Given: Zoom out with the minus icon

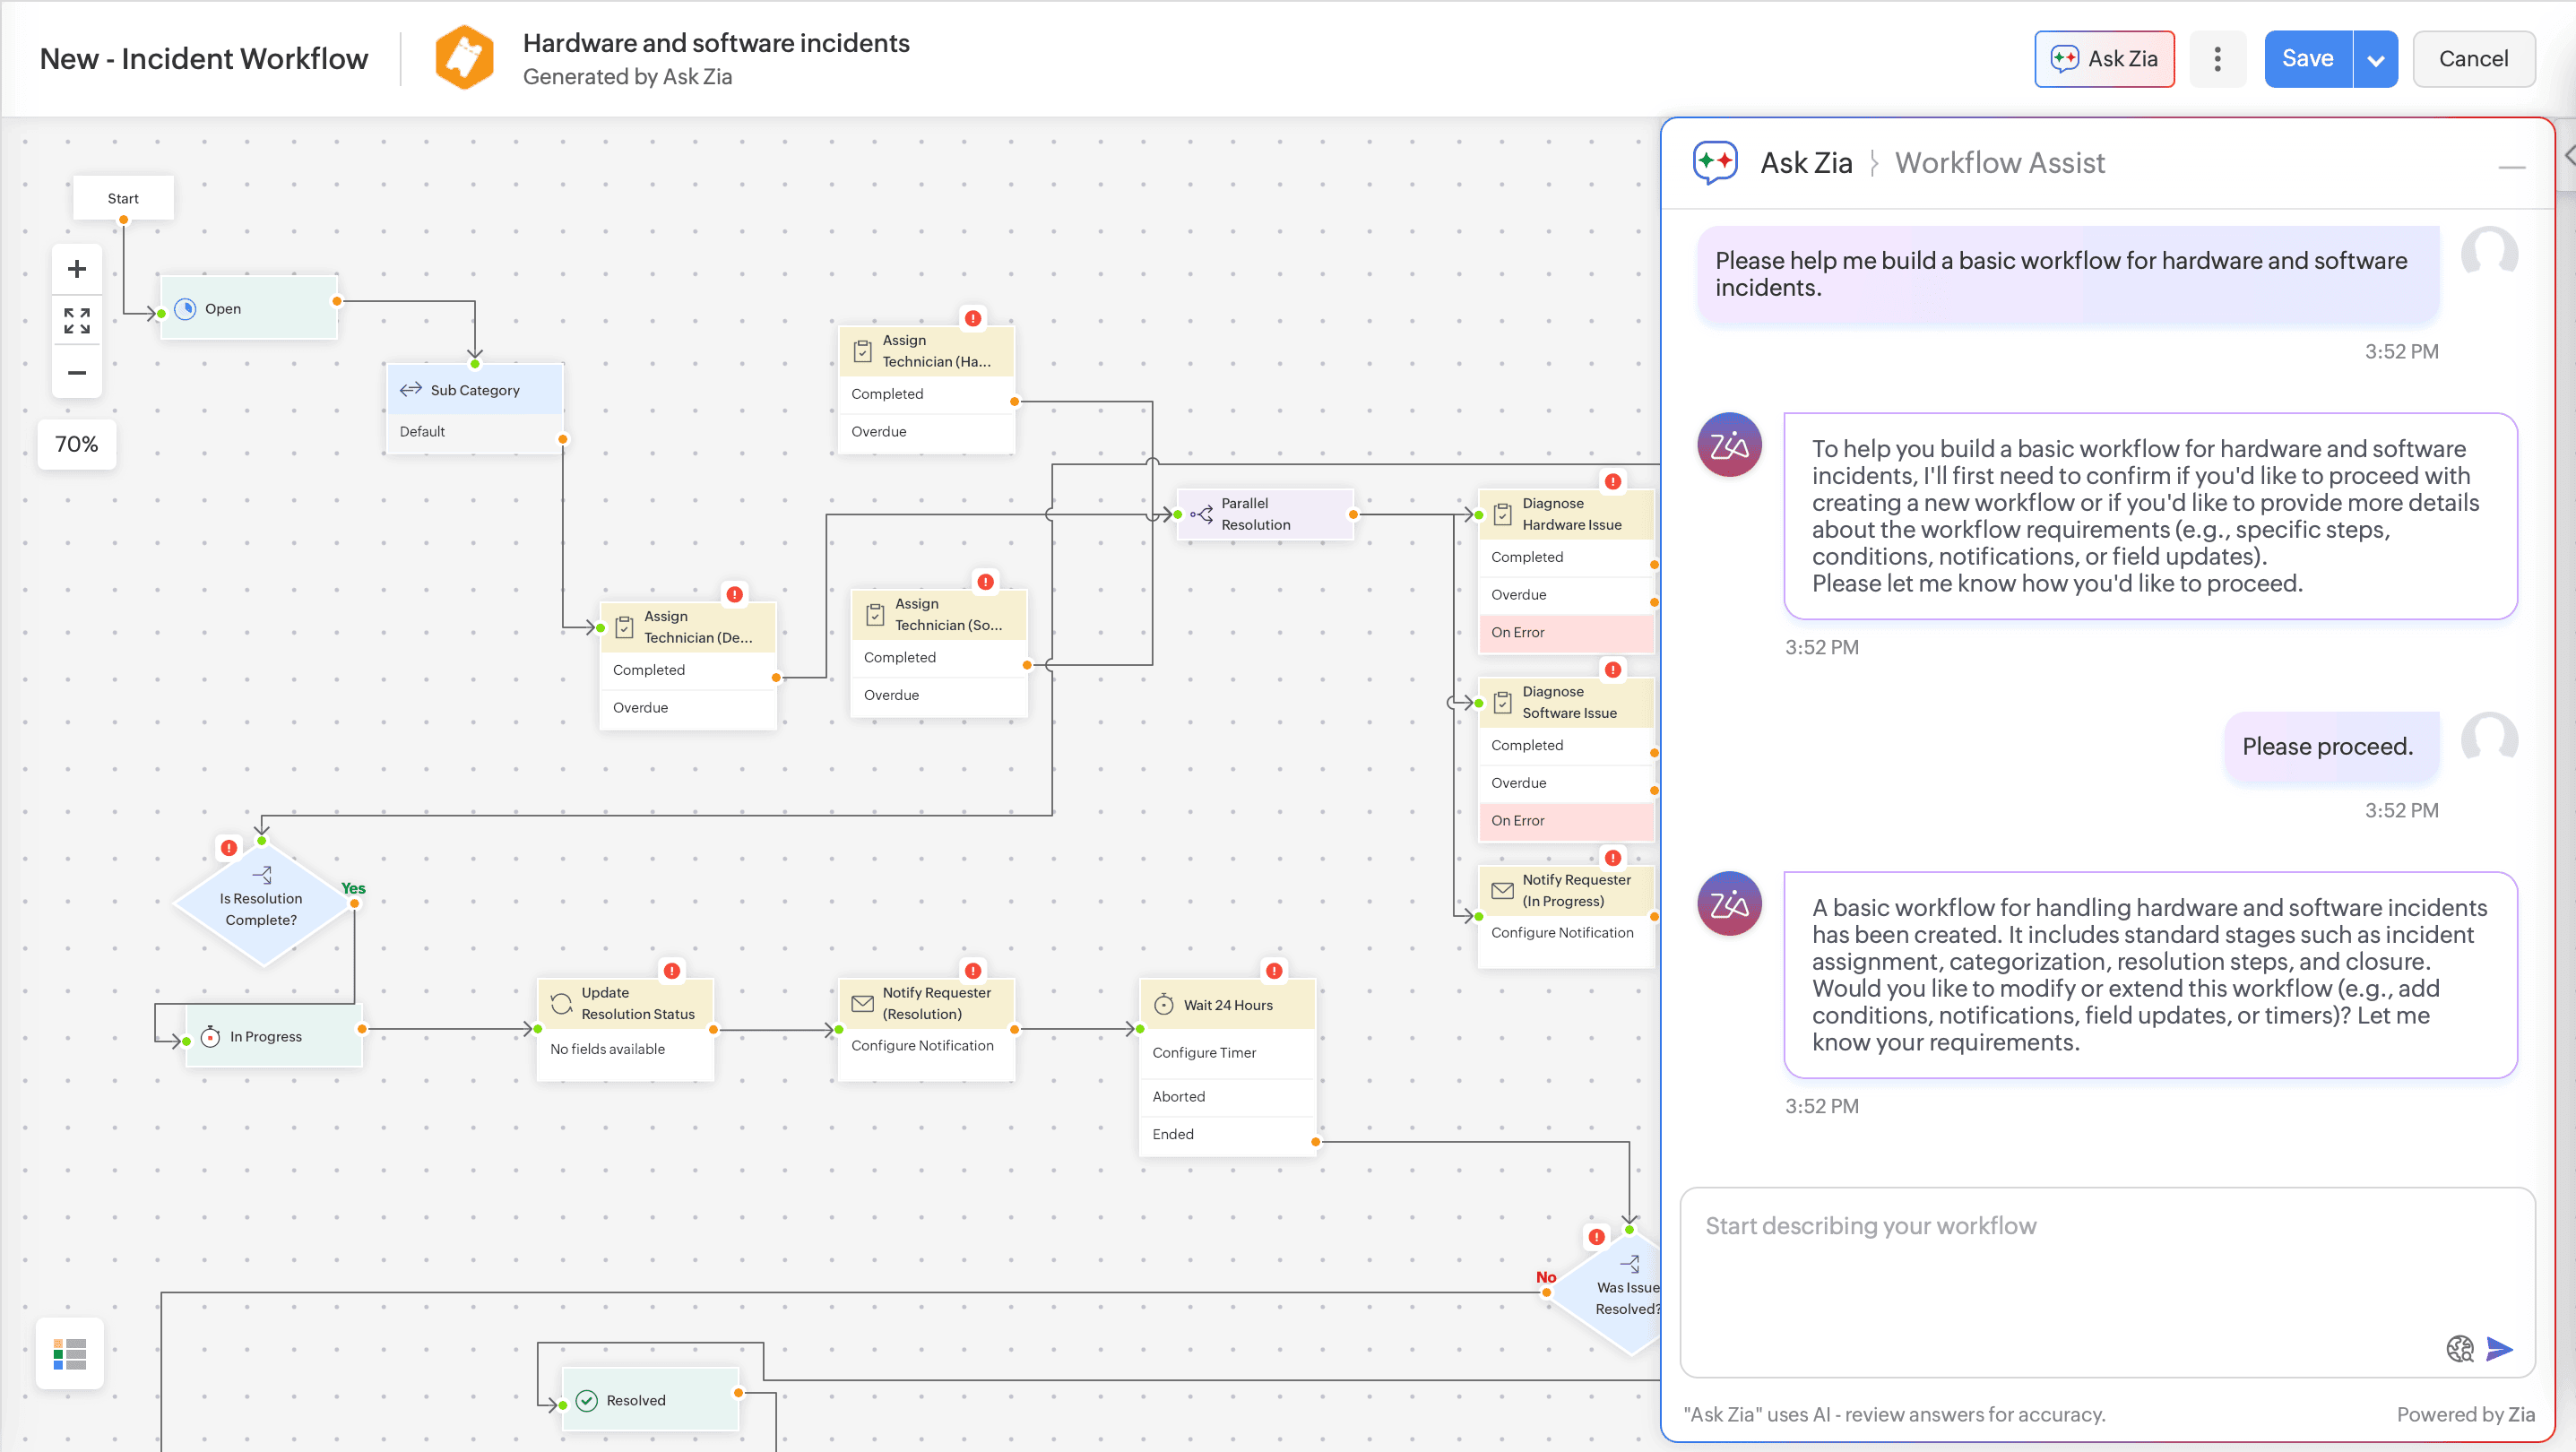Looking at the screenshot, I should click(x=77, y=373).
